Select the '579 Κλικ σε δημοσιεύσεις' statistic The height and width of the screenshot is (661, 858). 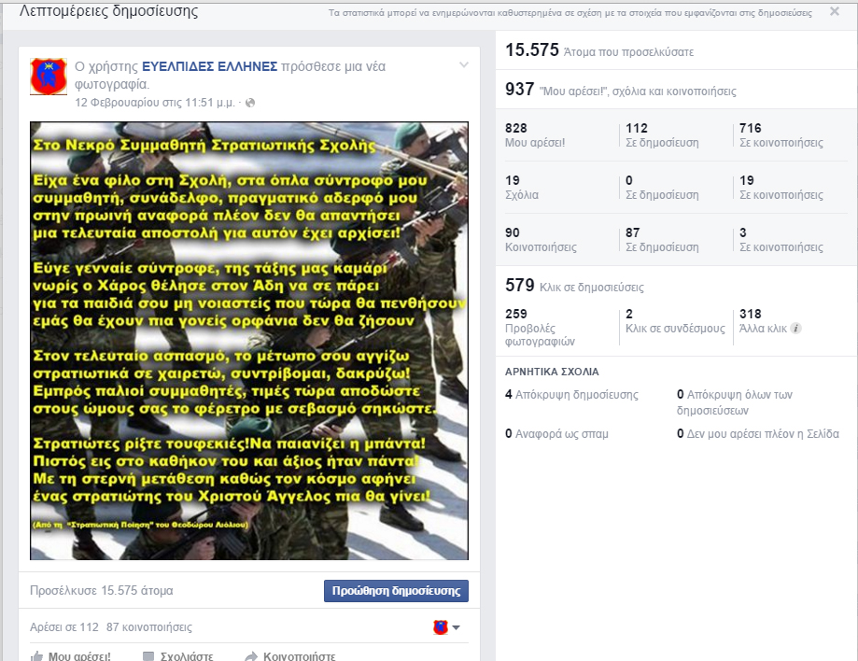click(x=574, y=286)
